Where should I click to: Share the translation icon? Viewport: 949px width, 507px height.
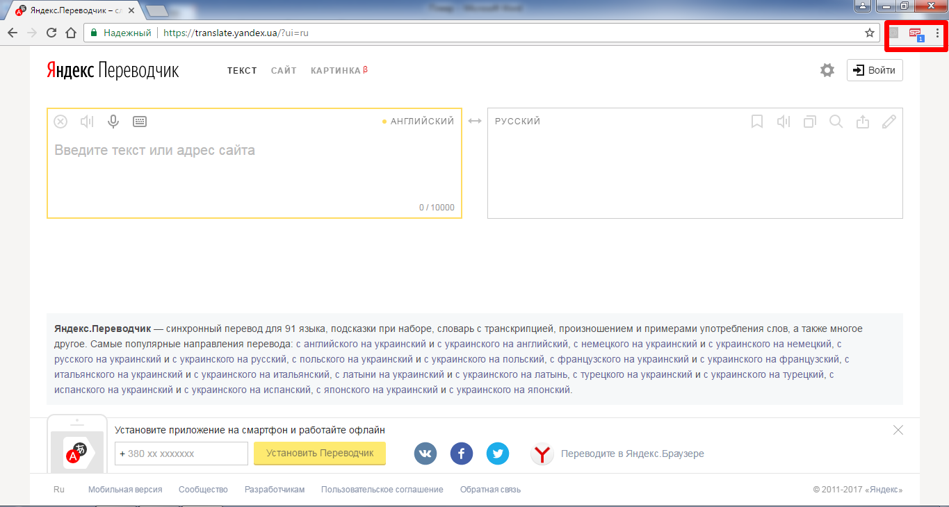click(x=863, y=122)
